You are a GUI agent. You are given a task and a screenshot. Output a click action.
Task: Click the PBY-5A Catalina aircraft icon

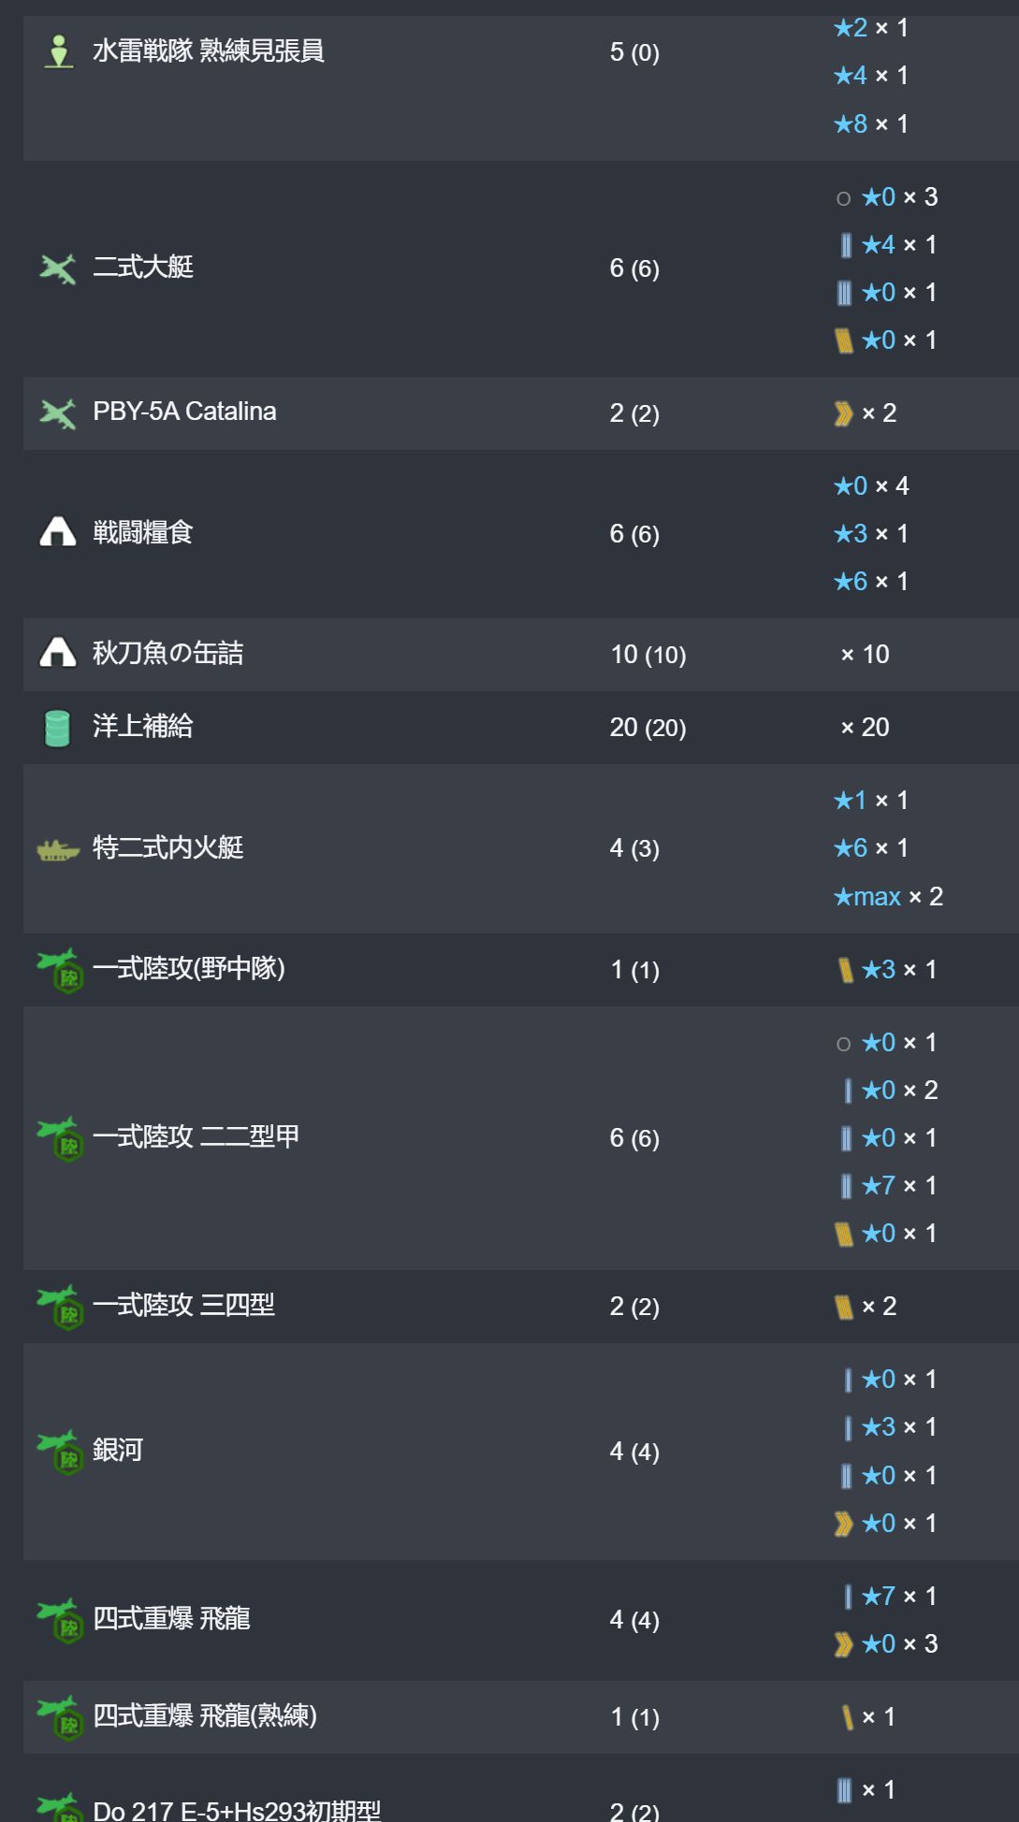pyautogui.click(x=58, y=413)
